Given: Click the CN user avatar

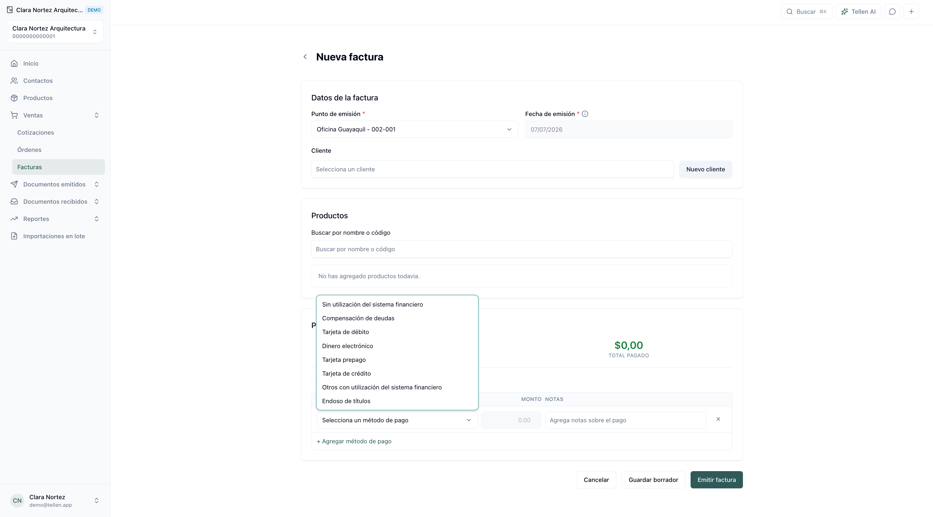Looking at the screenshot, I should click(x=17, y=501).
